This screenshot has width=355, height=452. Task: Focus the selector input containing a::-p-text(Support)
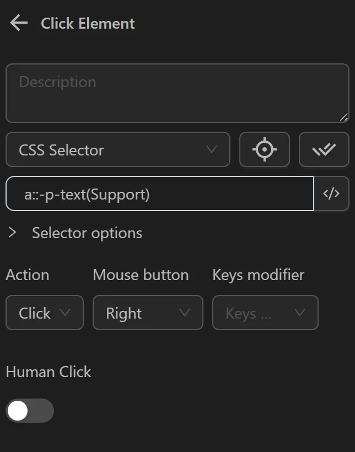[x=160, y=193]
